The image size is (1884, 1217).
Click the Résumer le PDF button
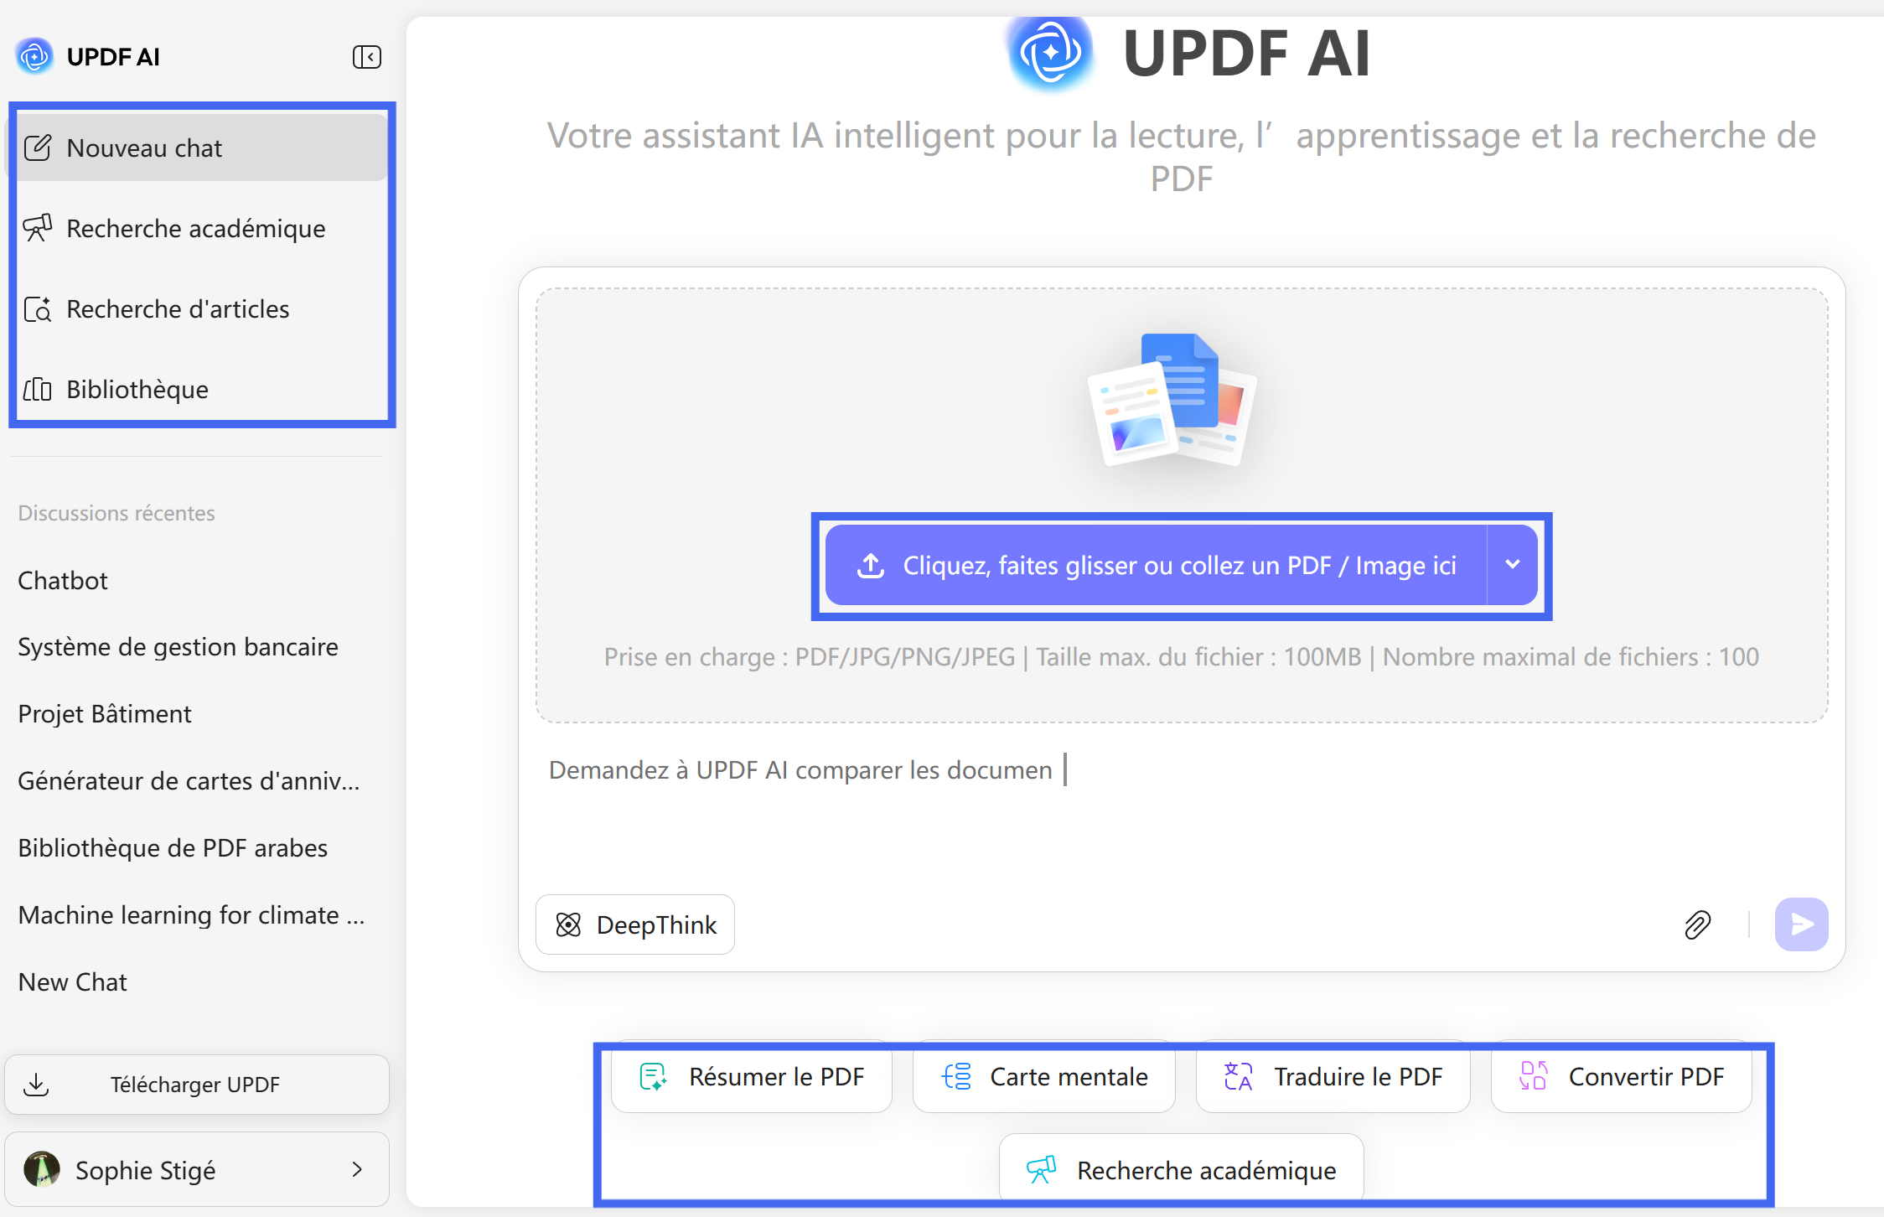pos(752,1077)
